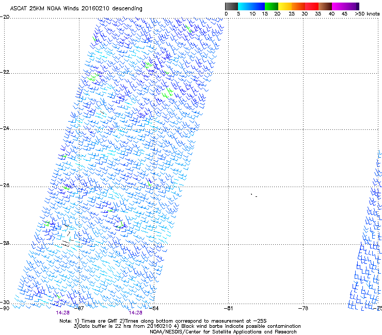Click the longitude label -81
382x335 pixels.
pos(228,309)
